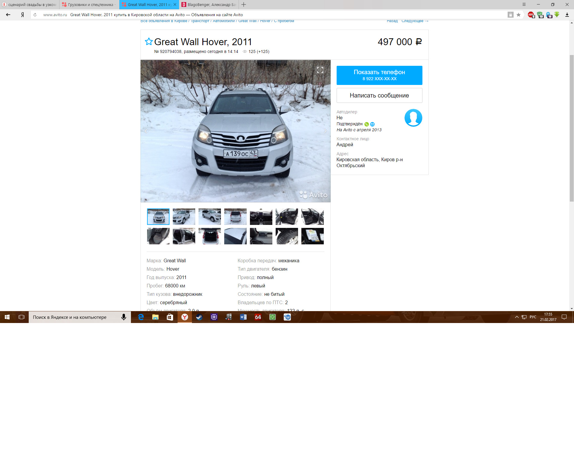Screen dimensions: 574x457
Task: Open Adblock extension icon
Action: click(x=531, y=15)
